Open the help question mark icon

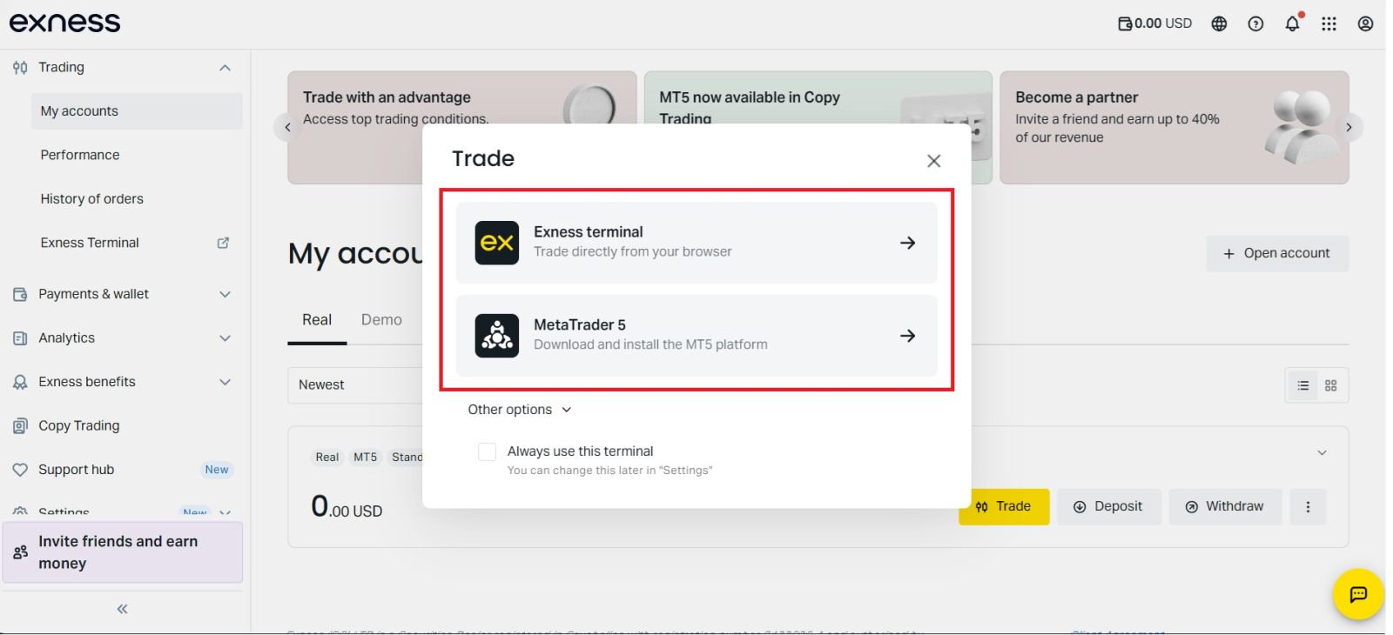pyautogui.click(x=1255, y=23)
